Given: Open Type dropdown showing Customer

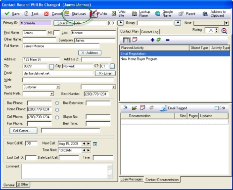Looking at the screenshot, I should point(58,87).
